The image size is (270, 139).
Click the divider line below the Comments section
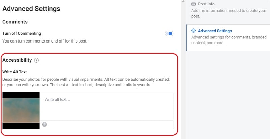(x=88, y=51)
